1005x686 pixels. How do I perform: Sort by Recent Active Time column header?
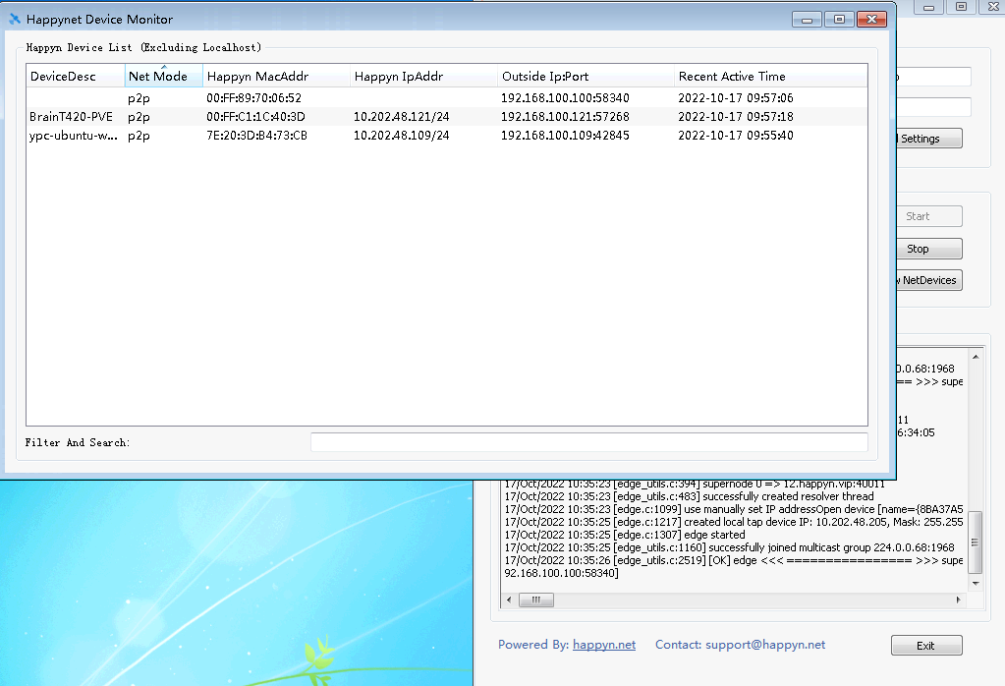point(771,76)
